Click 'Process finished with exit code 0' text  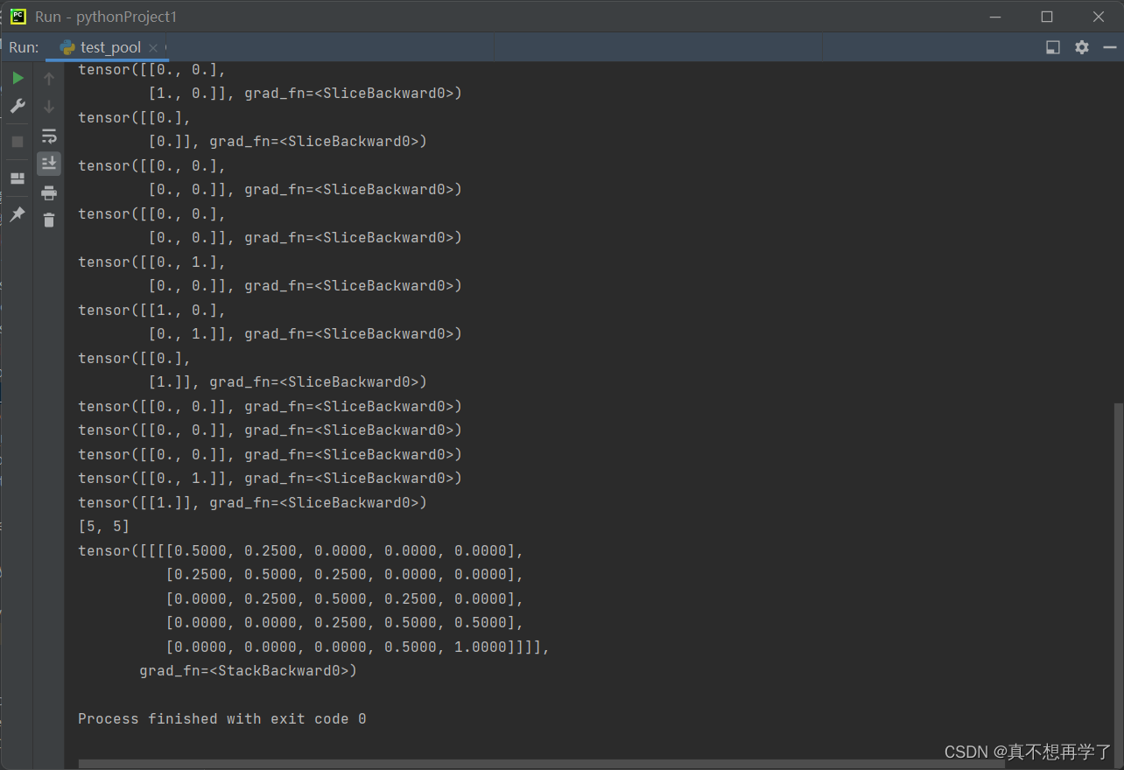tap(222, 718)
